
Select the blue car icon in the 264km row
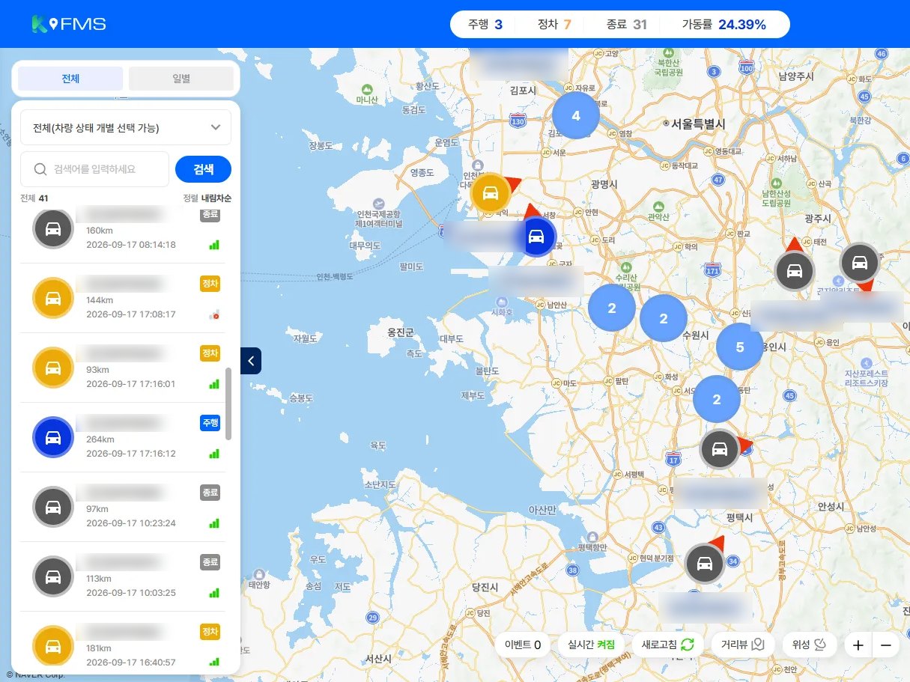tap(53, 437)
